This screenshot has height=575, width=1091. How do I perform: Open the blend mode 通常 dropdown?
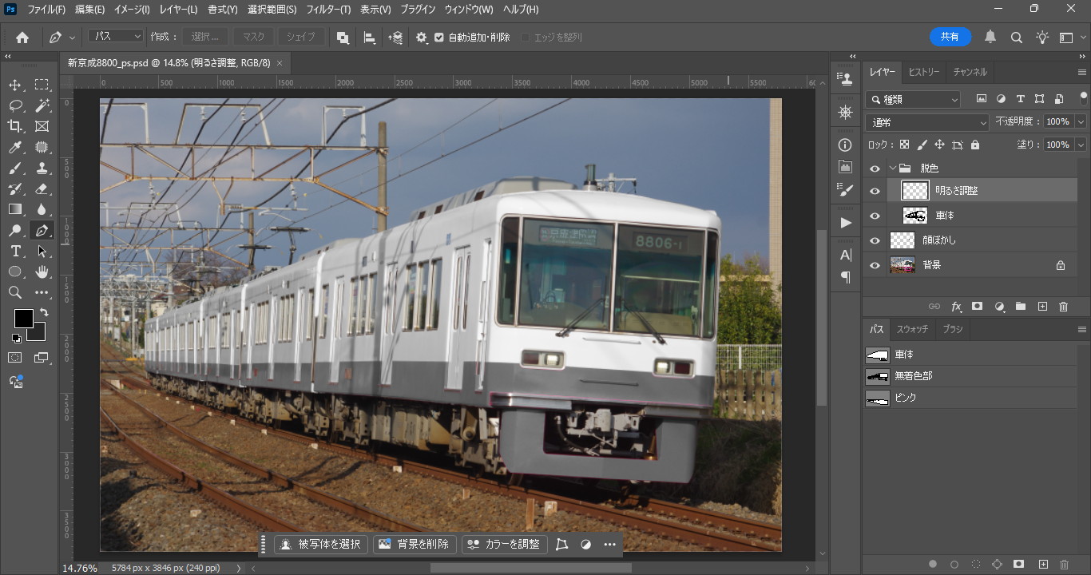point(926,122)
